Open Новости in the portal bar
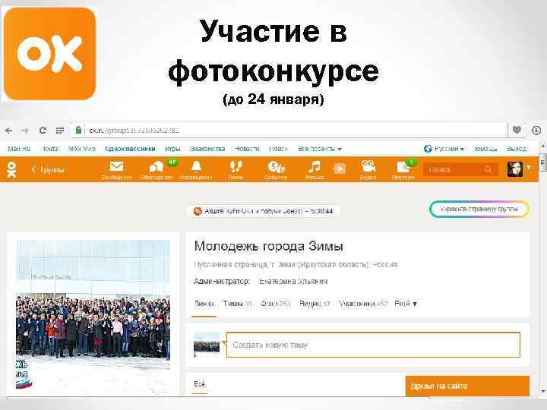The width and height of the screenshot is (547, 410). (247, 149)
